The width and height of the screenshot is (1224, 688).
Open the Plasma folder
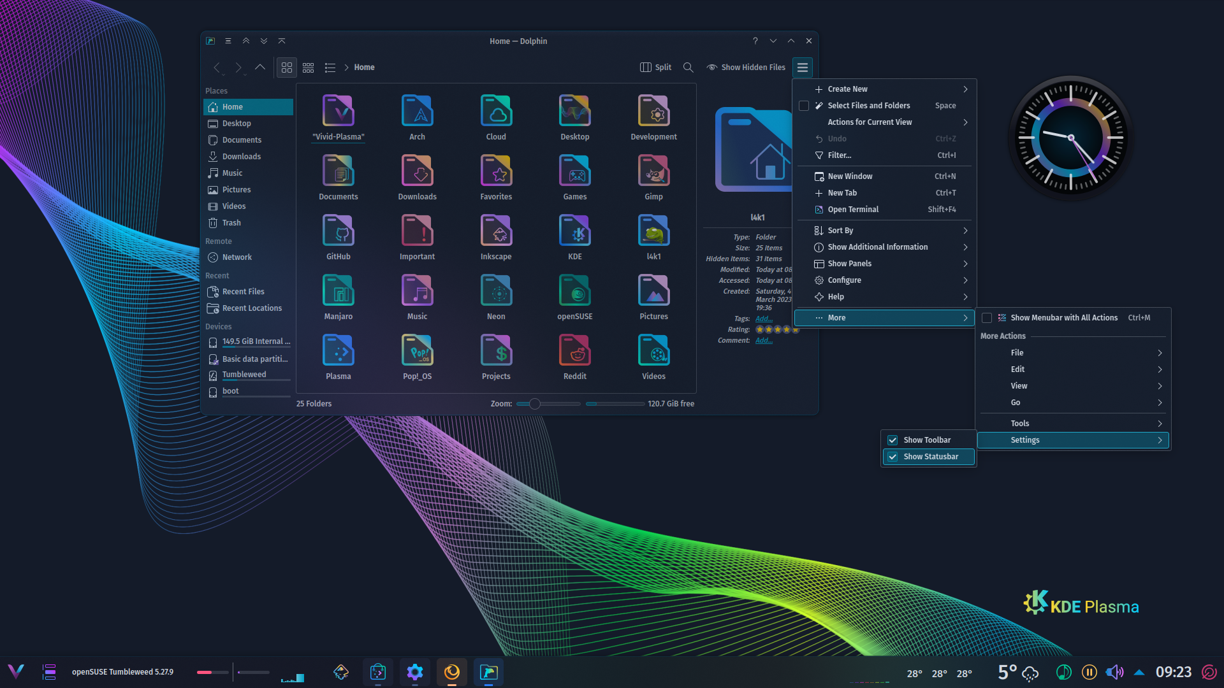(x=339, y=357)
